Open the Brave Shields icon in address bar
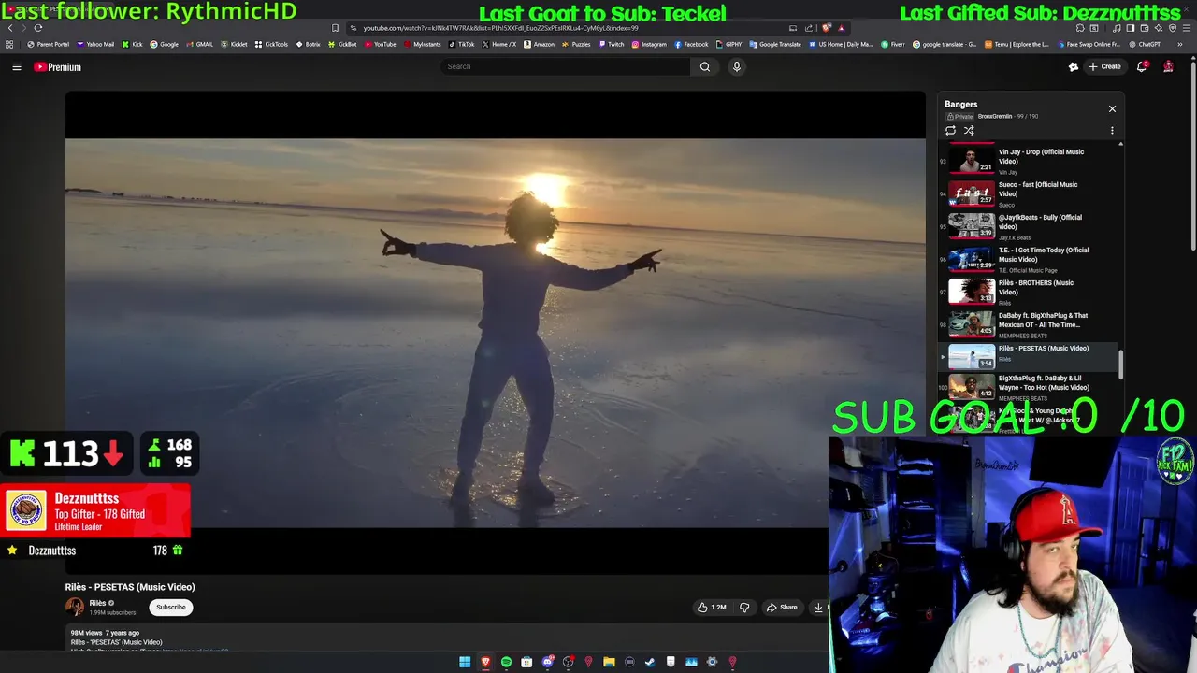The image size is (1197, 673). 826,28
